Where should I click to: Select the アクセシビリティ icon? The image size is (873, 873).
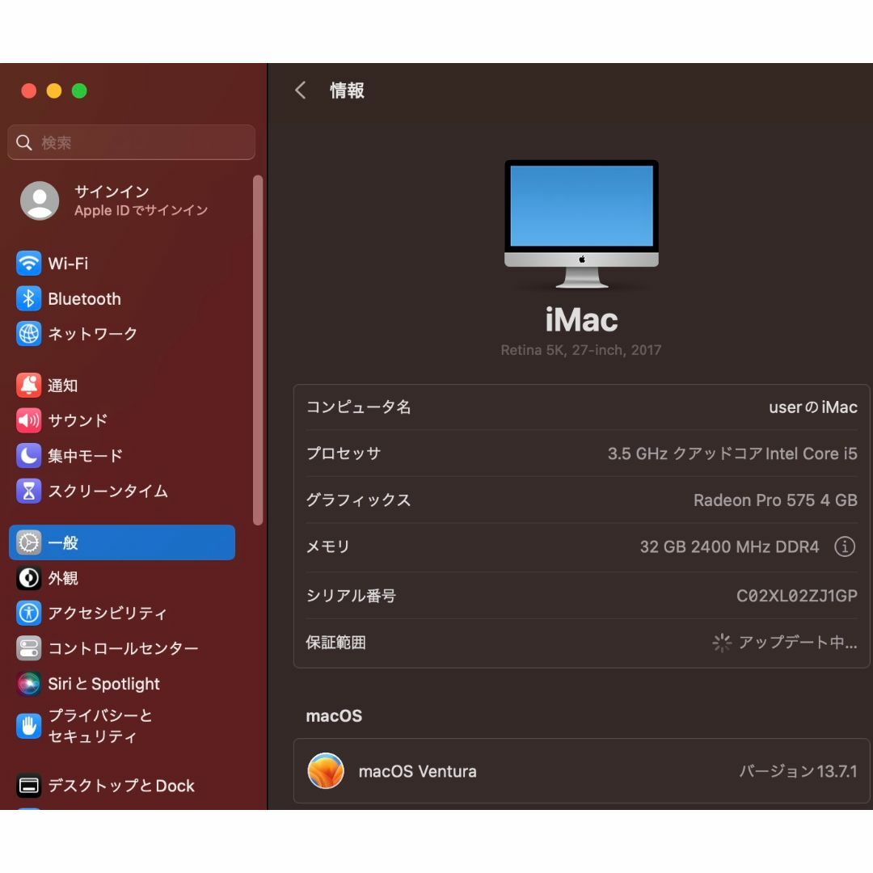pos(28,613)
